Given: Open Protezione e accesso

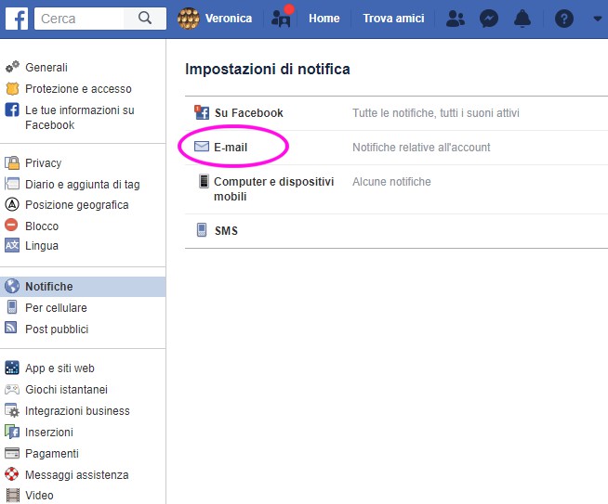Looking at the screenshot, I should click(x=78, y=89).
